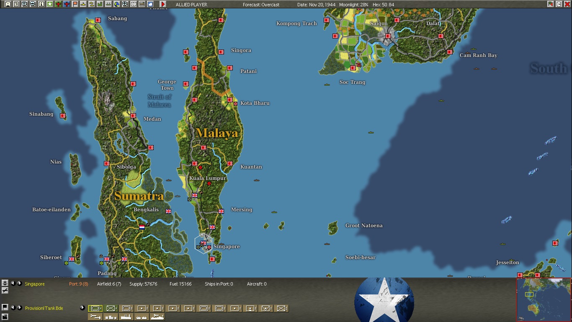Click the green factory chart toolbar icon

(x=100, y=4)
